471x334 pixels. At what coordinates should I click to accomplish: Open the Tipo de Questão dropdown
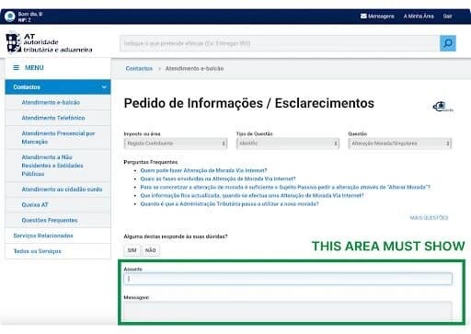coord(288,144)
